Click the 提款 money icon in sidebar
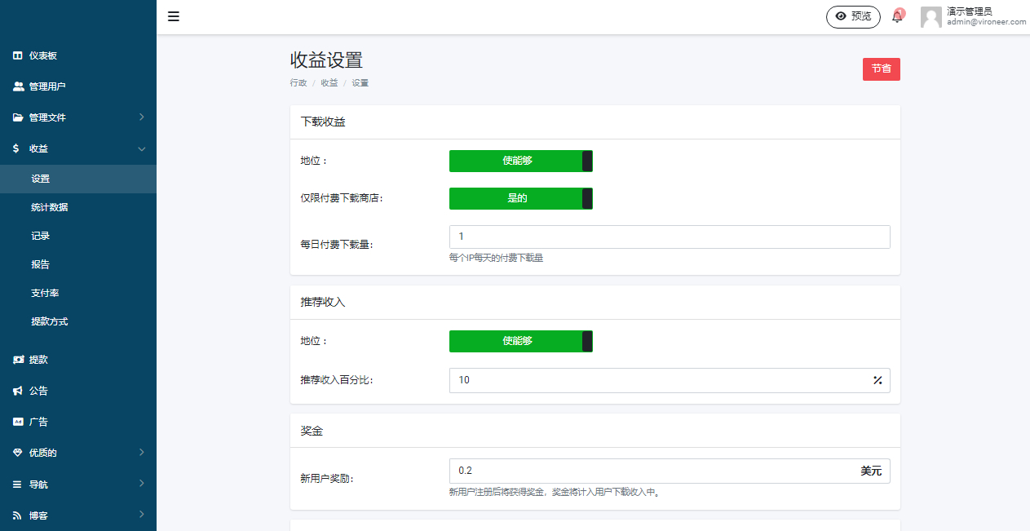 coord(17,360)
